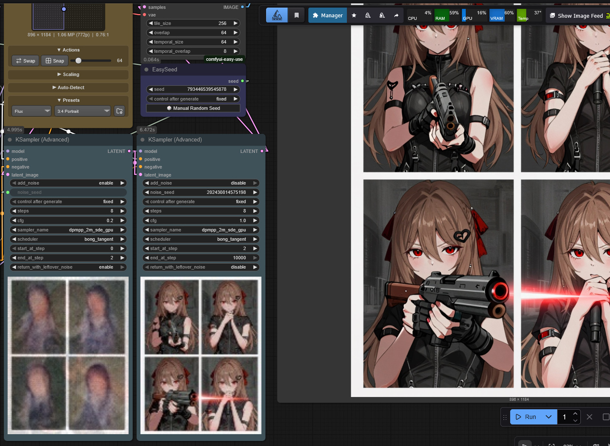The height and width of the screenshot is (446, 610).
Task: Expand the Scaling section
Action: 69,74
